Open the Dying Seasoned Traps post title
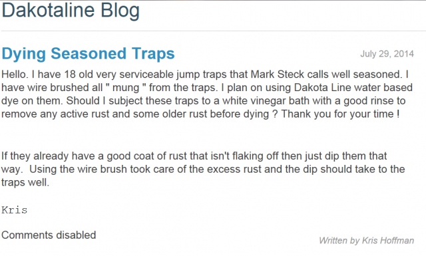 click(x=88, y=54)
